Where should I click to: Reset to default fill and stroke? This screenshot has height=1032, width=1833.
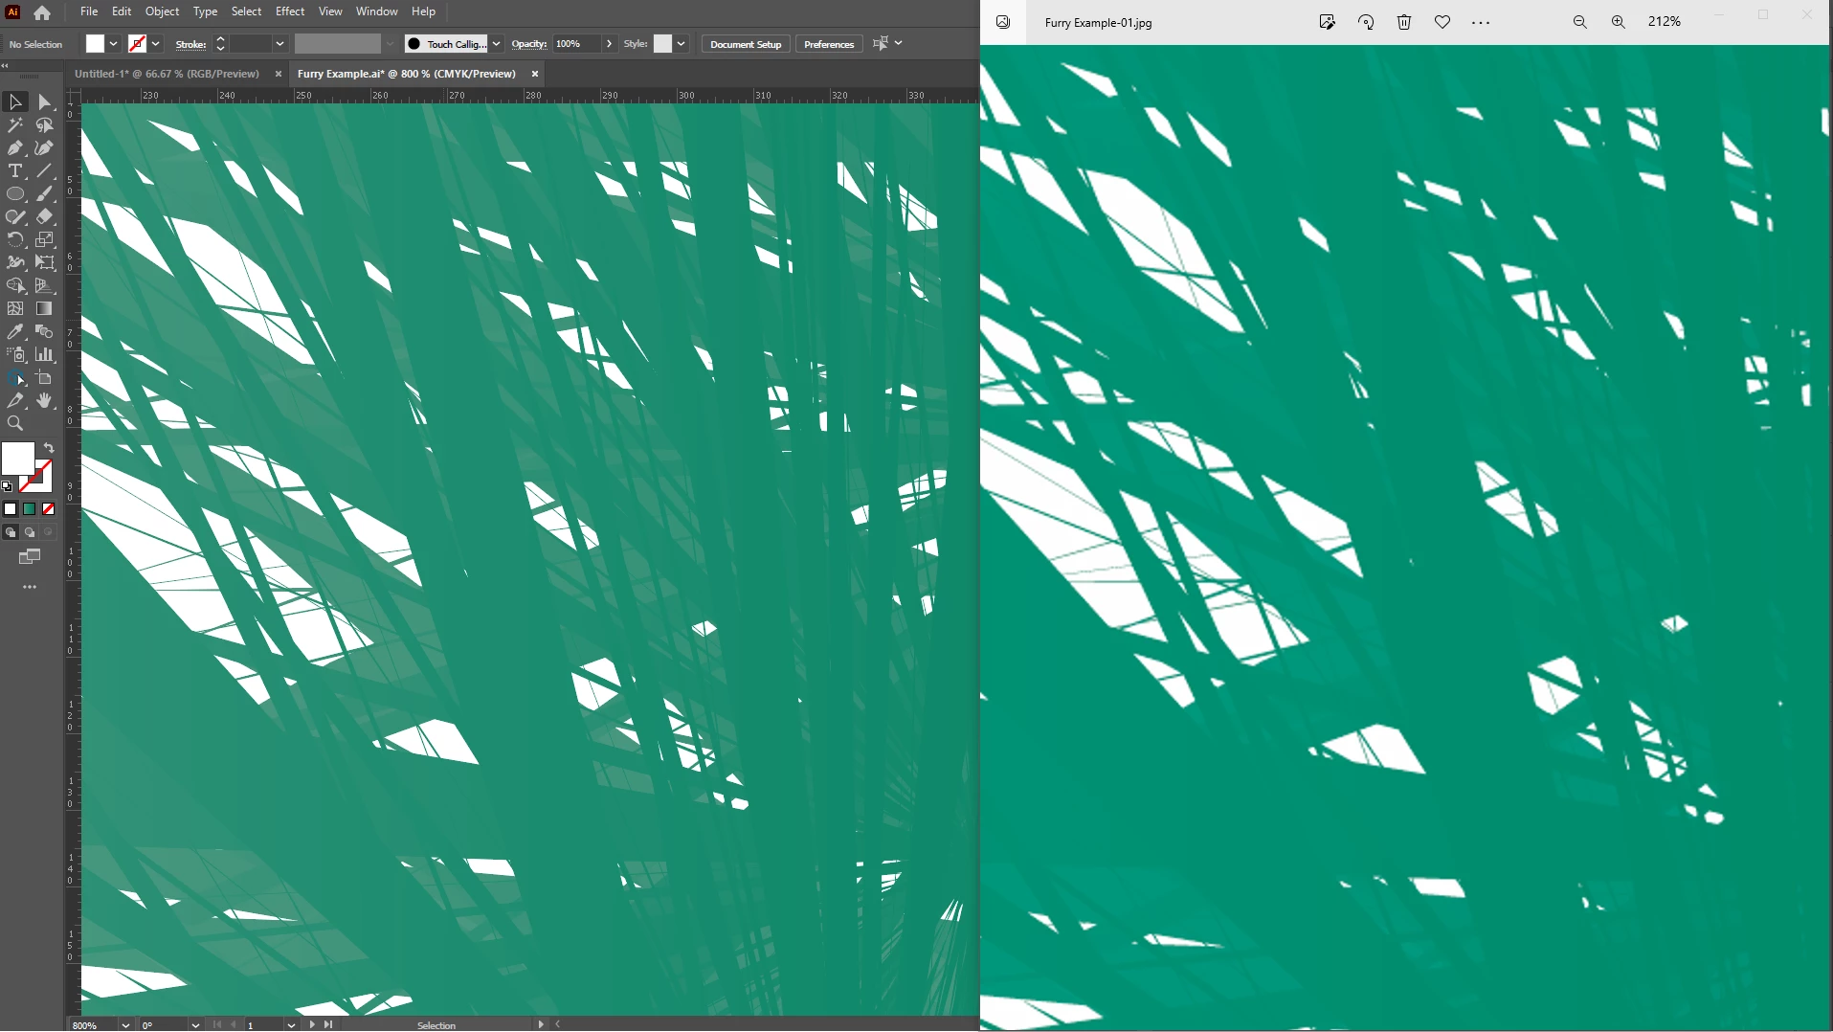7,486
